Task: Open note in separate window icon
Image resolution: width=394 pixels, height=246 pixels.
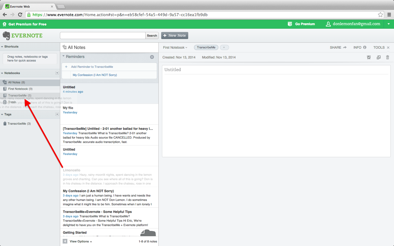Action: click(379, 57)
